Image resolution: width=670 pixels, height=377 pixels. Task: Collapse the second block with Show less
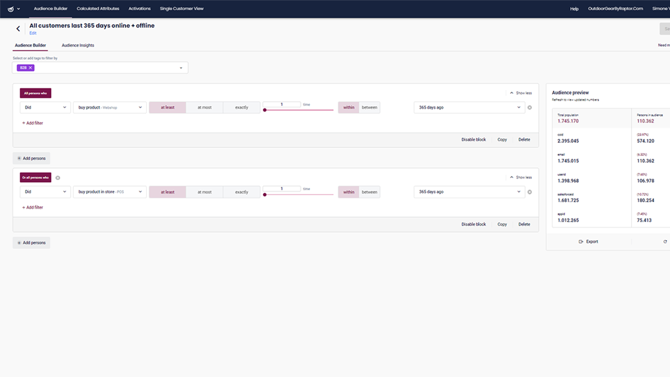521,178
